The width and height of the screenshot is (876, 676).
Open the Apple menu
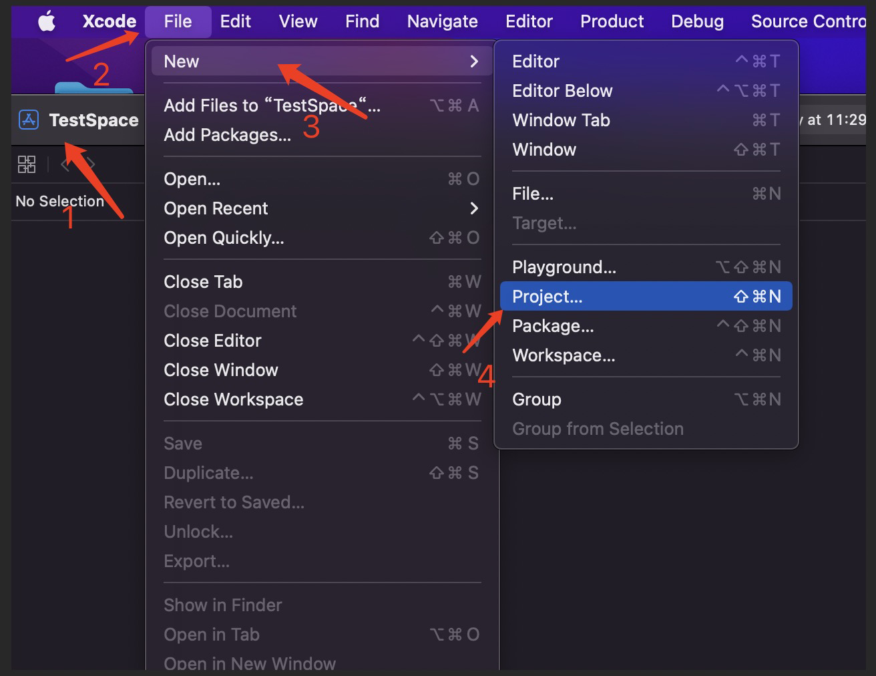point(47,21)
